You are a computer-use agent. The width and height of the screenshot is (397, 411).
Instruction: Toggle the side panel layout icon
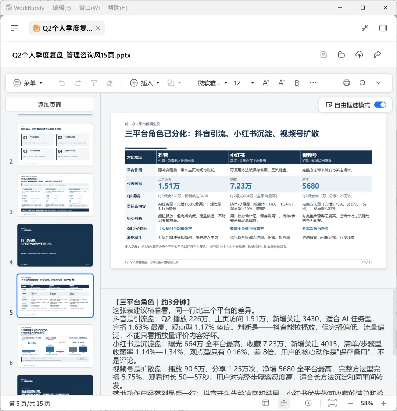coord(383,28)
